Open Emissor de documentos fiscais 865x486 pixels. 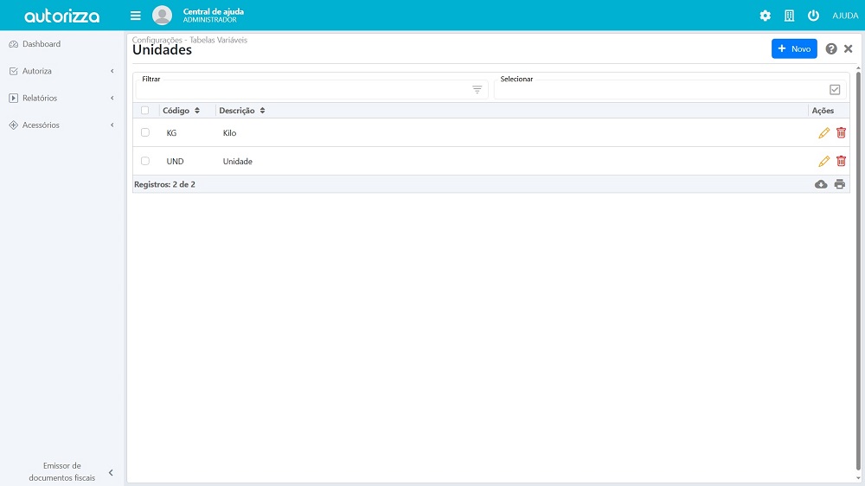tap(61, 471)
